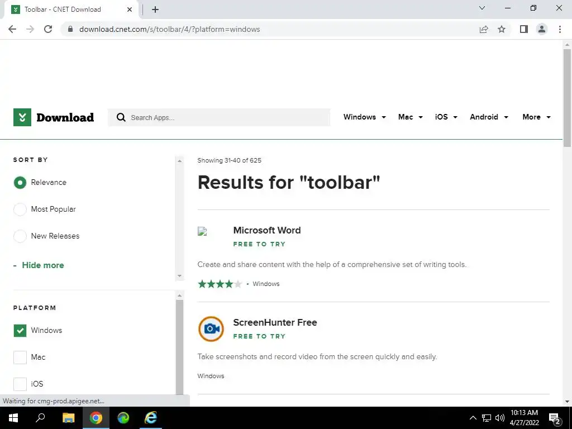The height and width of the screenshot is (429, 572).
Task: Open the ScreenHunter Free result title
Action: (275, 322)
